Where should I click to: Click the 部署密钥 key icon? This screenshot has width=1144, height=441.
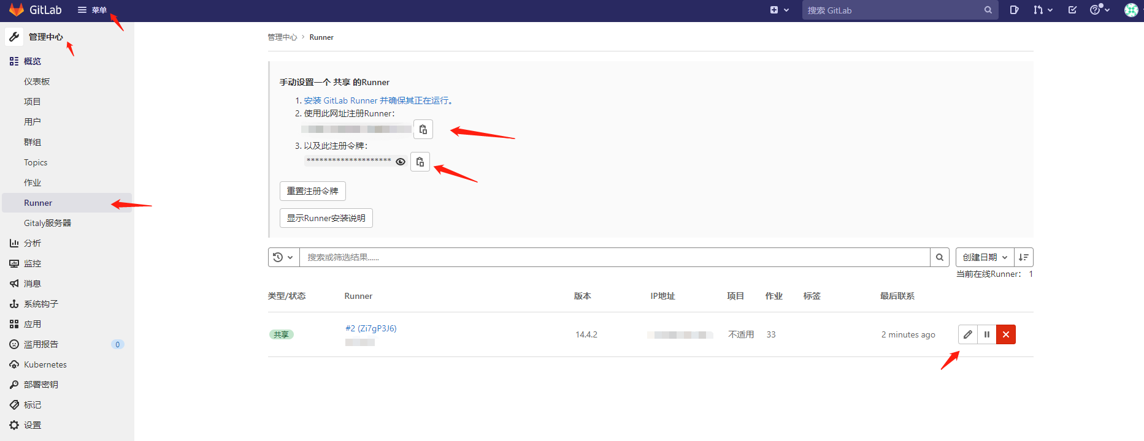click(14, 385)
